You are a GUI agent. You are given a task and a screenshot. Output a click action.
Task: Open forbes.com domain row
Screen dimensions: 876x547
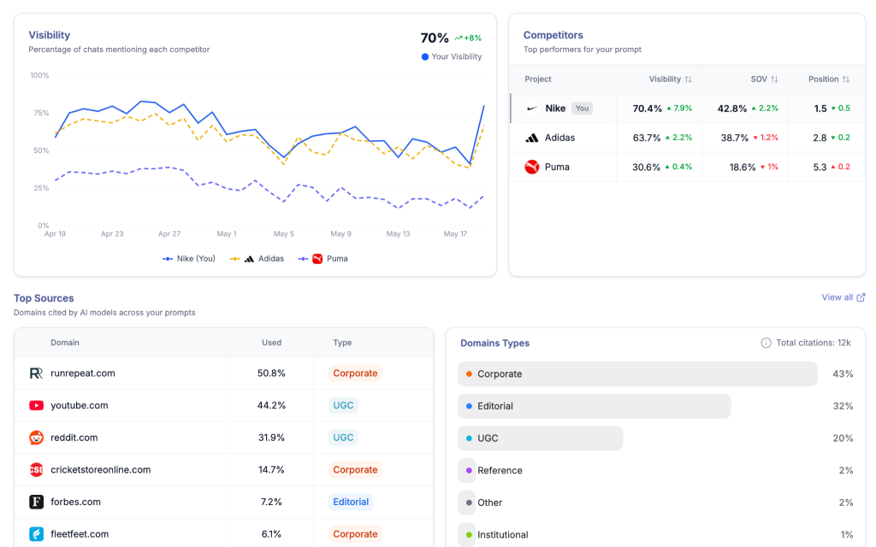point(223,502)
